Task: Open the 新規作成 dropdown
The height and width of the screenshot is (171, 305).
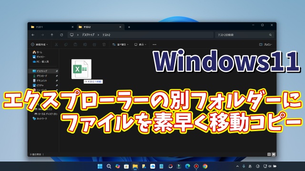Action: (x=40, y=45)
